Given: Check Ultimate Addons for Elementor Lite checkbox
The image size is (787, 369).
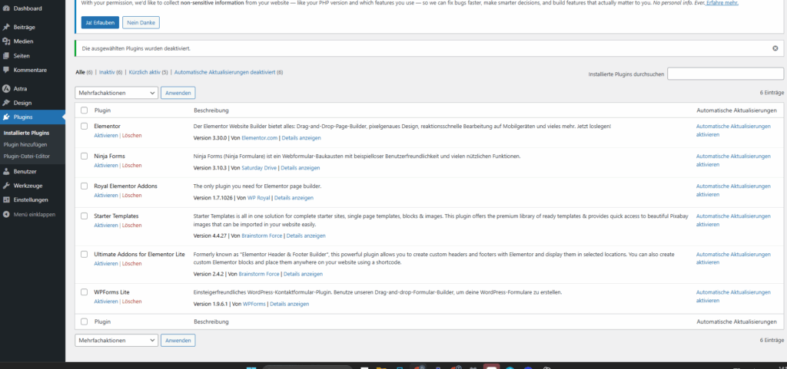Looking at the screenshot, I should pos(85,255).
